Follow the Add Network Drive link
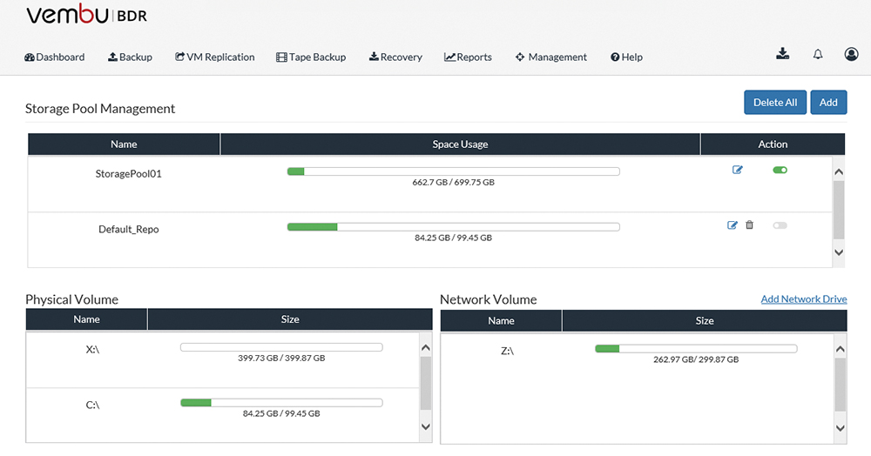 [804, 299]
